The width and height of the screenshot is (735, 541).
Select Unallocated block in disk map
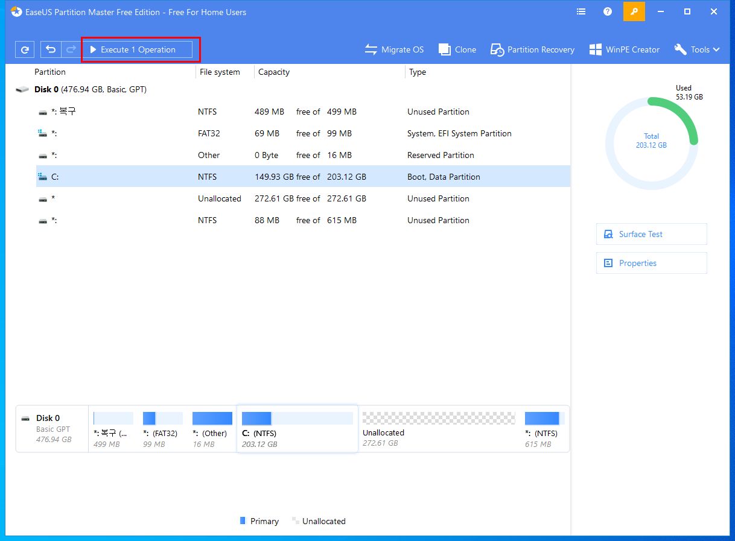(x=439, y=429)
